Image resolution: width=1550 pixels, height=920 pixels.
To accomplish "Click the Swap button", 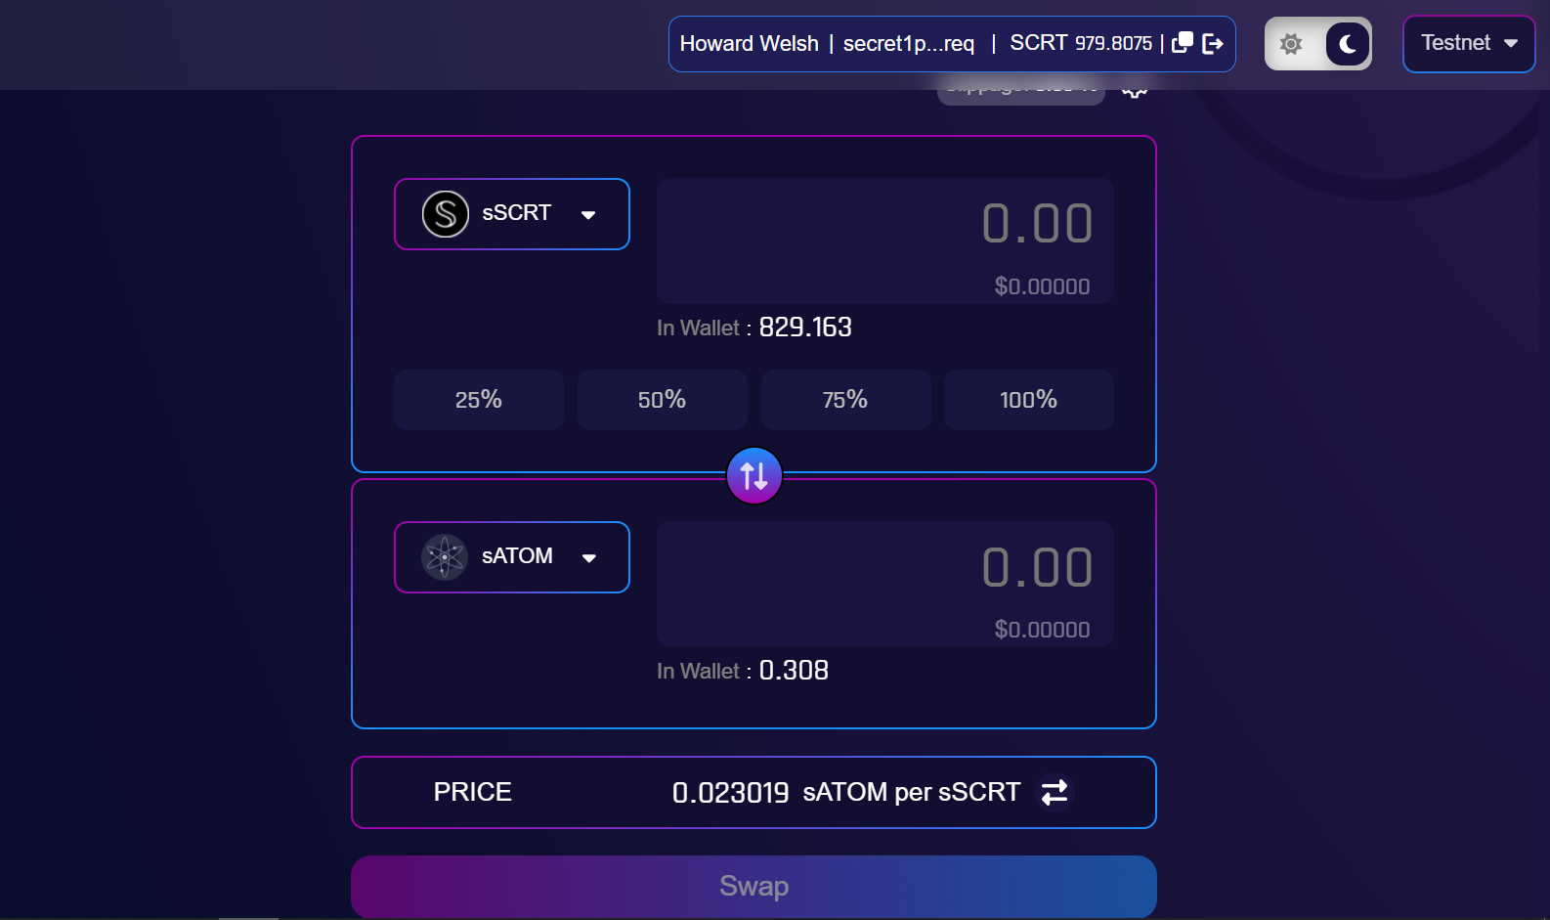I will pyautogui.click(x=754, y=887).
